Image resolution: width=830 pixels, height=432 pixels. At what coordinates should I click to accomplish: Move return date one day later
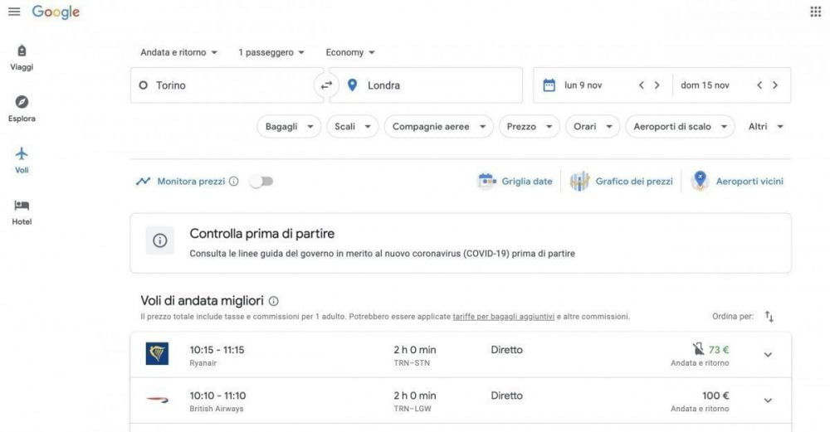[775, 85]
